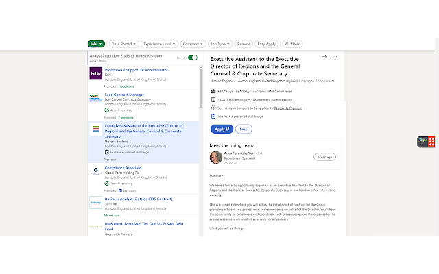439x274 pixels.
Task: Click the '11 applicants' text under Kettle job
Action: tap(126, 86)
